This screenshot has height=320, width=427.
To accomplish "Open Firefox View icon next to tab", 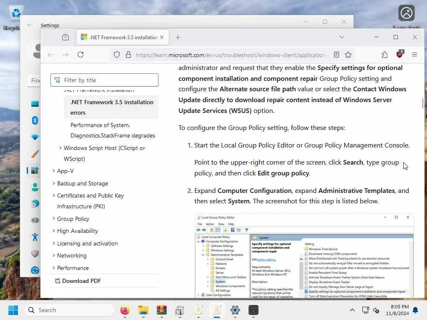I will click(65, 37).
